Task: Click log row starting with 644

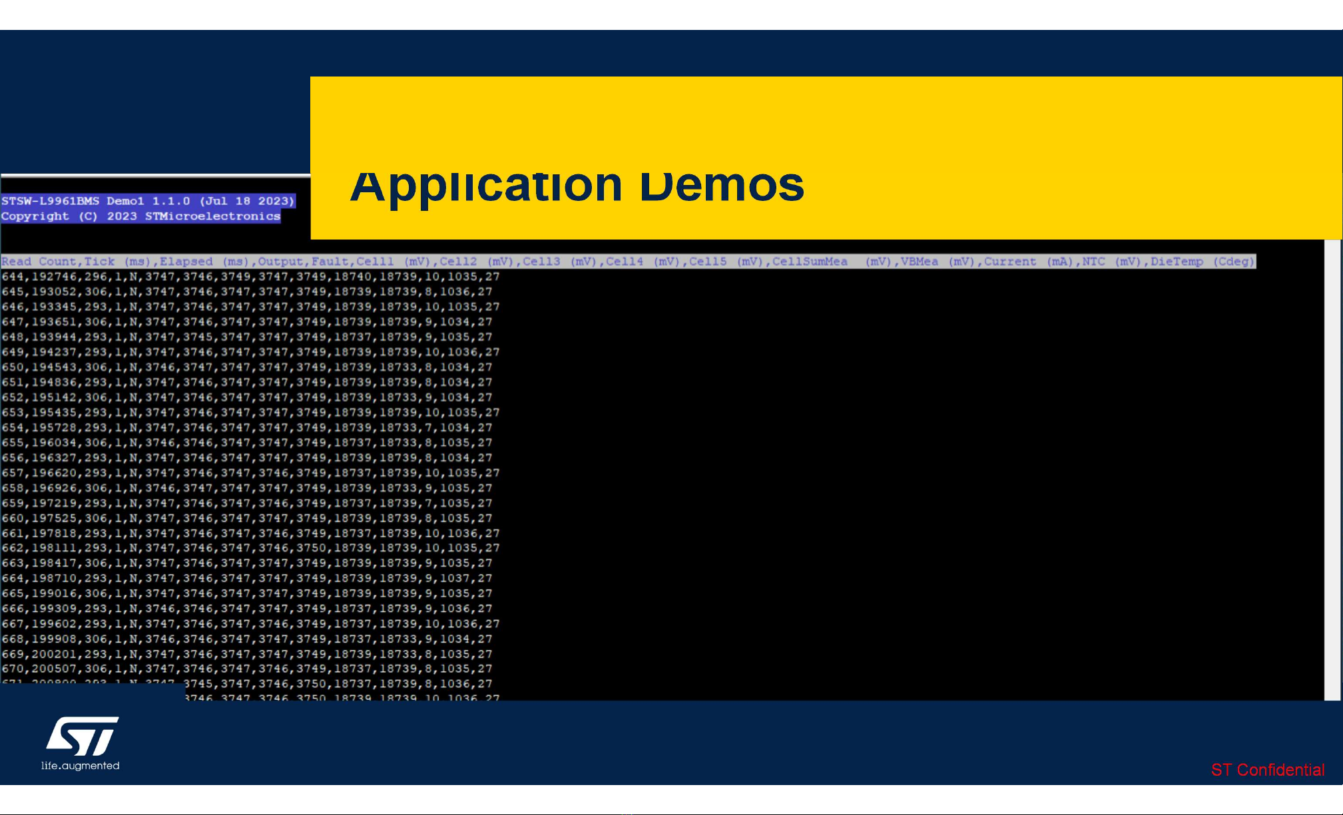Action: pos(250,277)
